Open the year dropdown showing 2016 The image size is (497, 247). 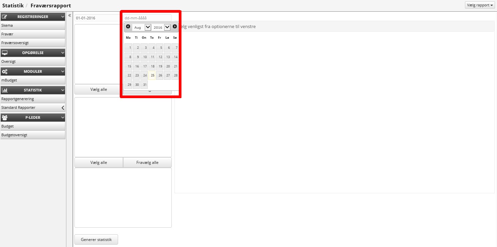coord(162,27)
